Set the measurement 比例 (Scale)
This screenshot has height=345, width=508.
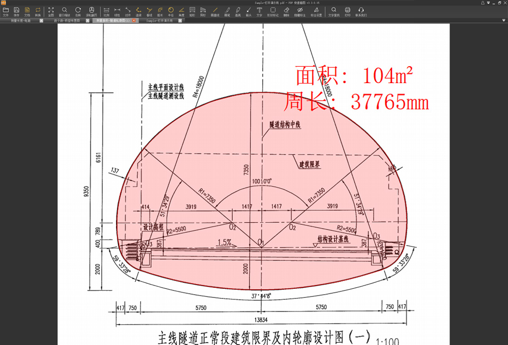(106, 12)
